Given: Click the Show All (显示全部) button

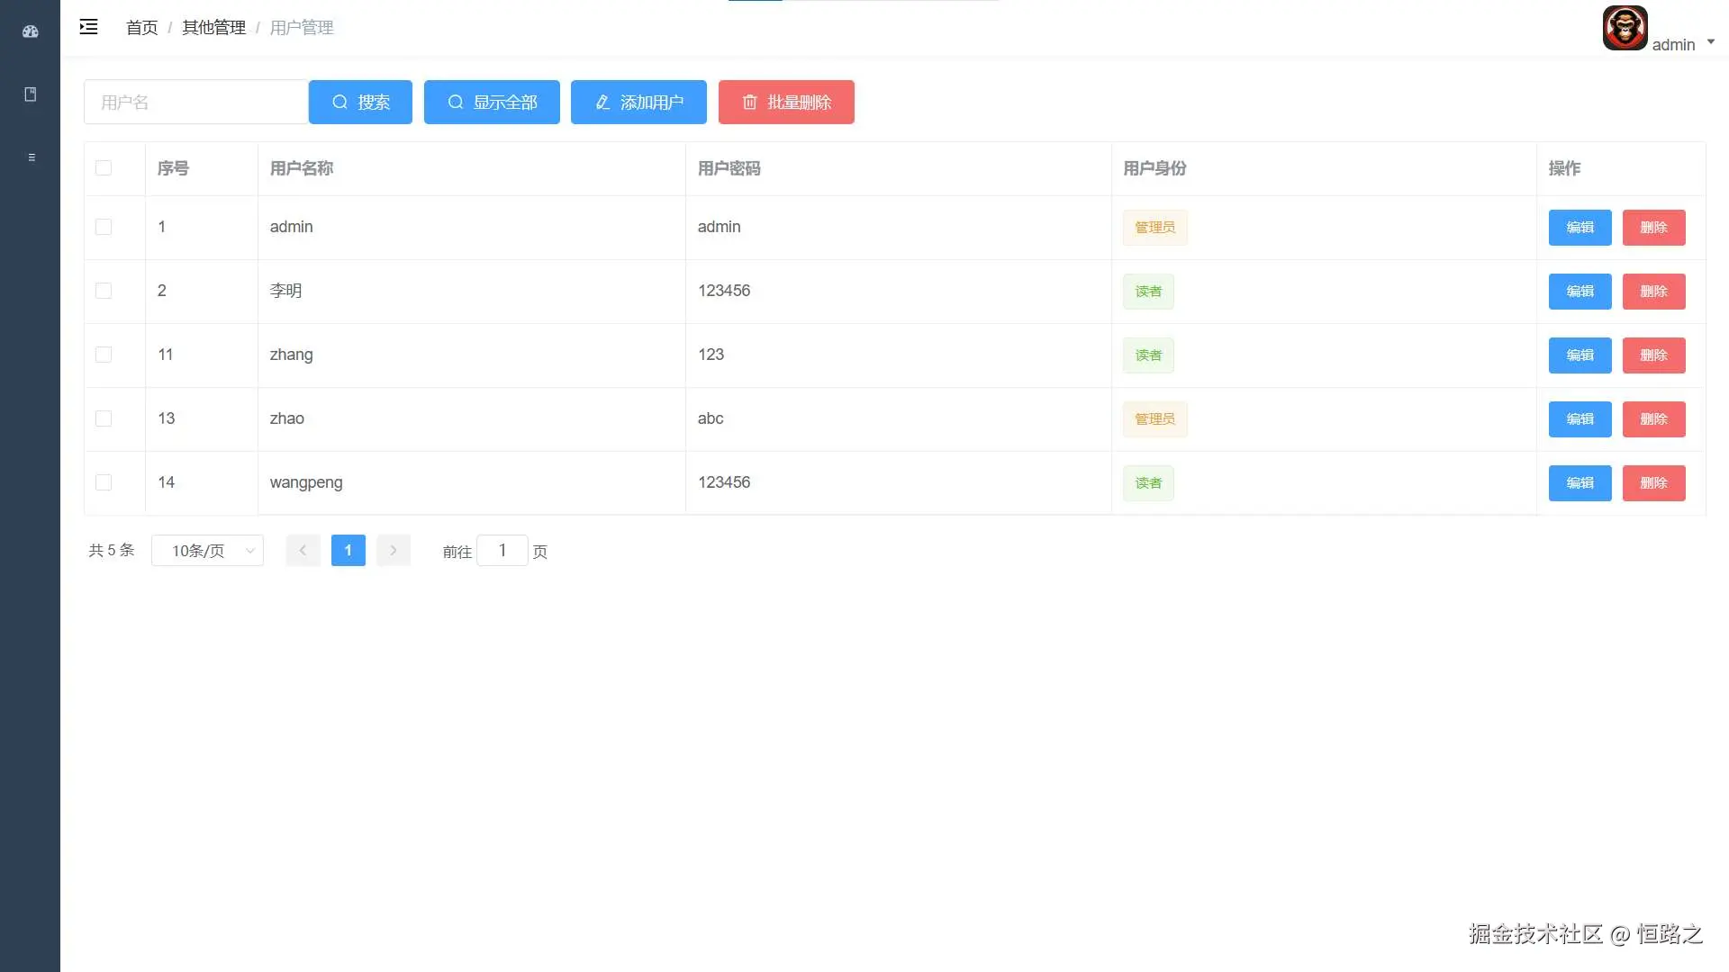Looking at the screenshot, I should pyautogui.click(x=492, y=102).
